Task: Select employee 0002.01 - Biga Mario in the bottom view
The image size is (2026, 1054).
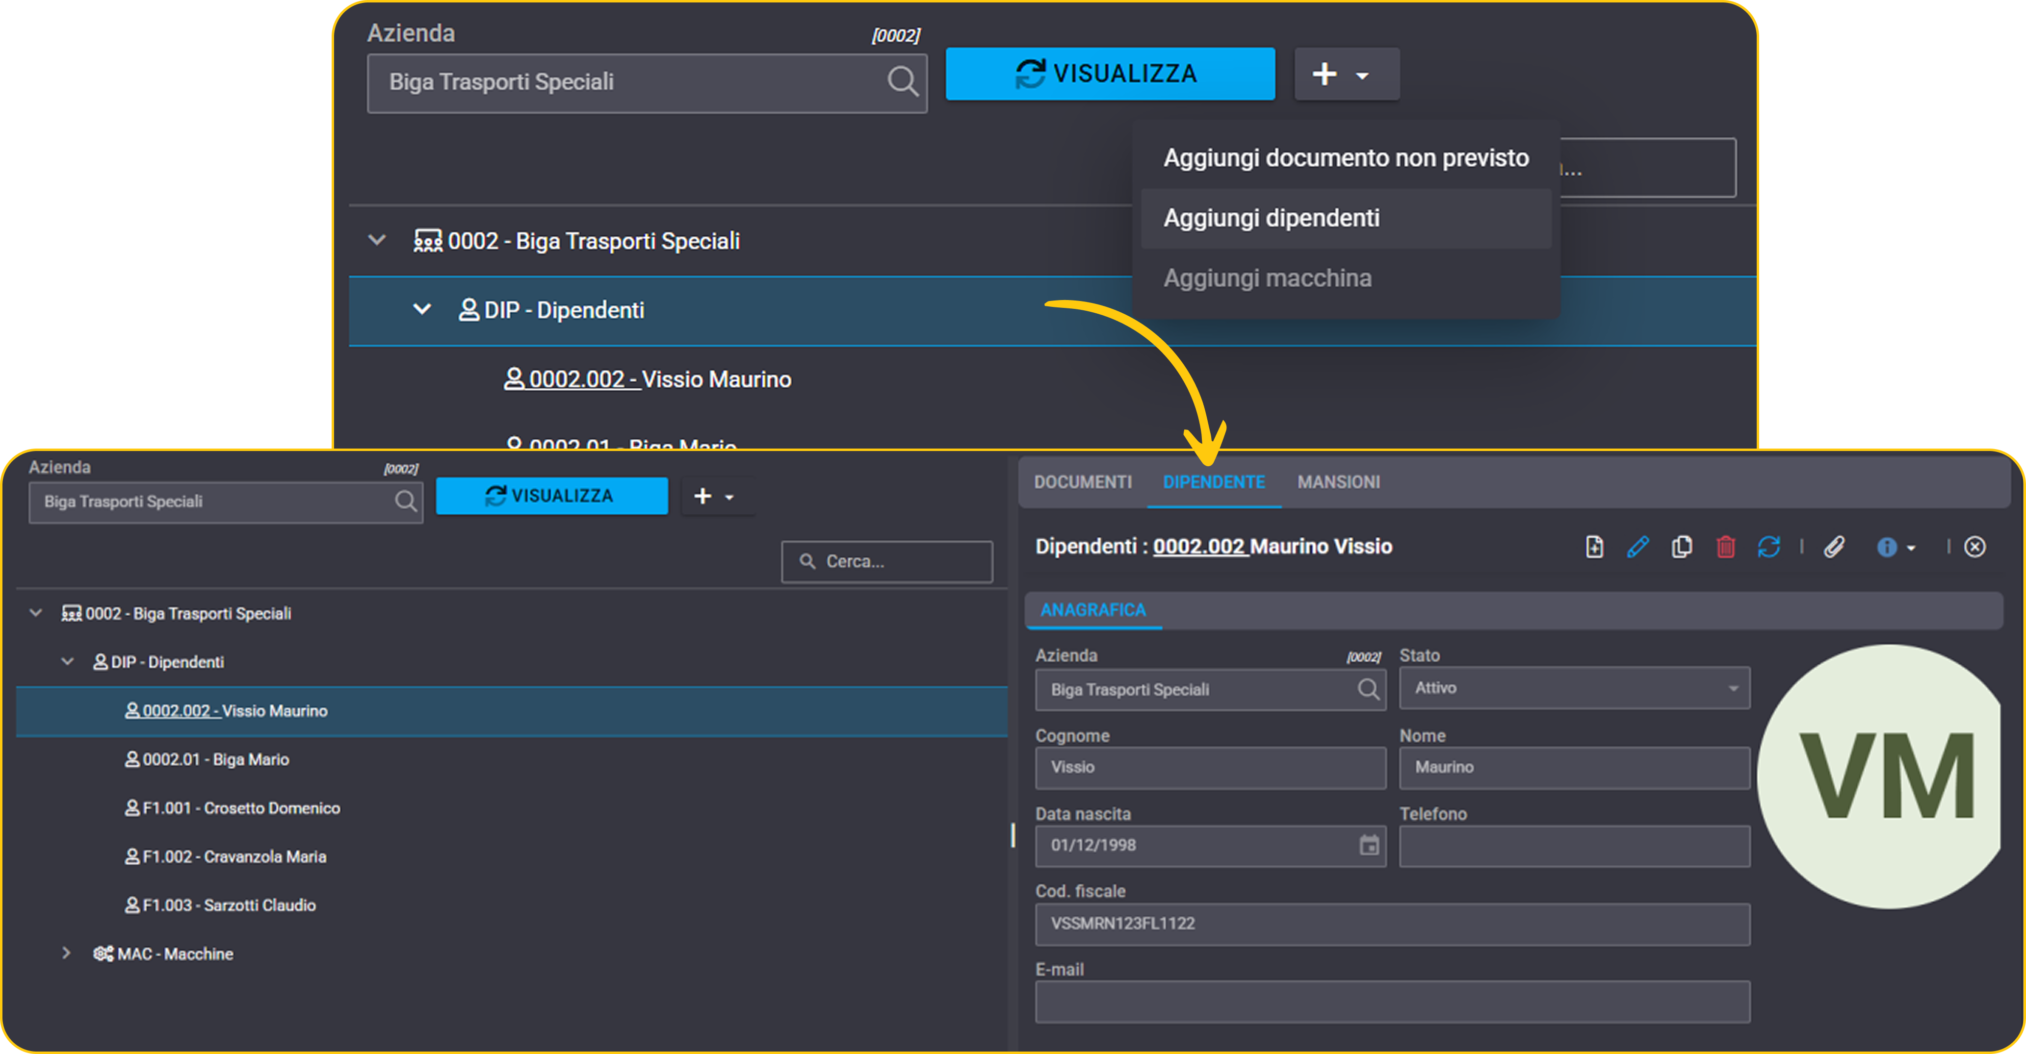Action: [x=207, y=760]
